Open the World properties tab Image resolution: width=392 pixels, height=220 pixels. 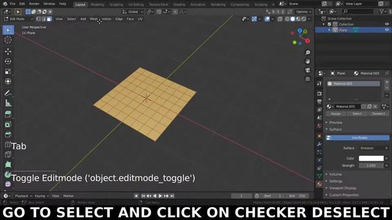[x=319, y=126]
